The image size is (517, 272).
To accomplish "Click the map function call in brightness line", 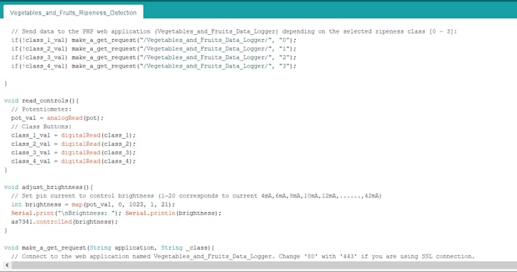I will pos(77,204).
